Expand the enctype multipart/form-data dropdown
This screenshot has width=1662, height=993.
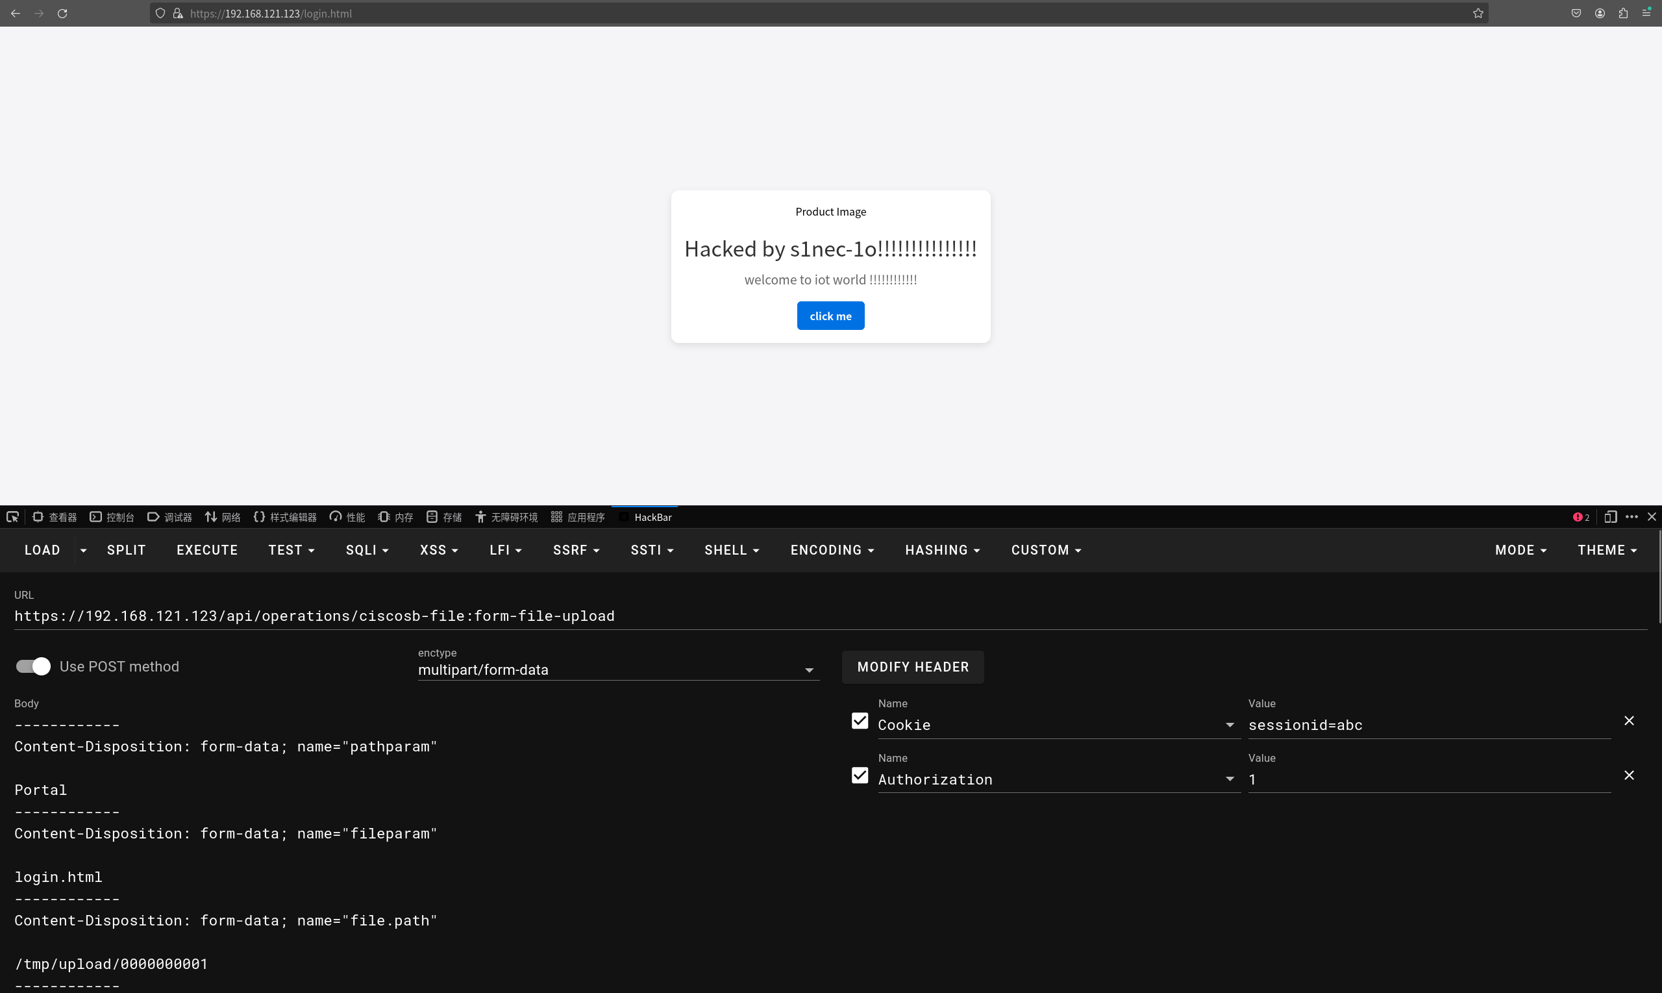[618, 670]
